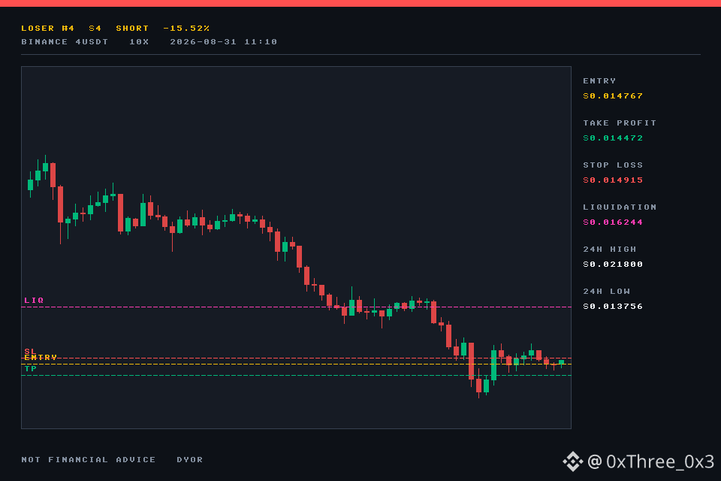The image size is (721, 481).
Task: Click the 2026-08-31 11:10 timestamp
Action: coord(224,42)
